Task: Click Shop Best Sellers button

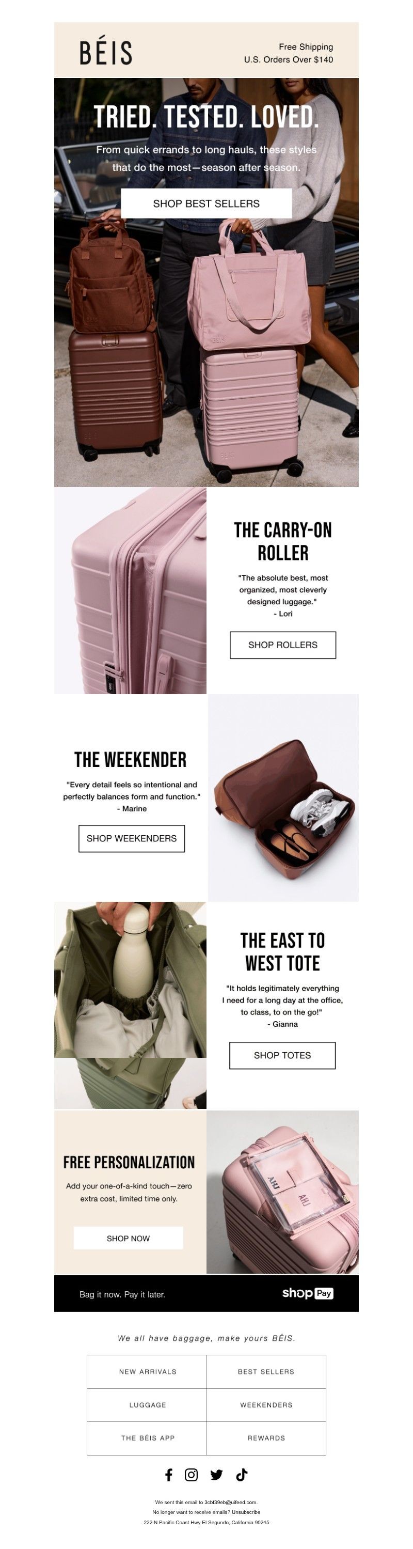Action: [x=206, y=204]
